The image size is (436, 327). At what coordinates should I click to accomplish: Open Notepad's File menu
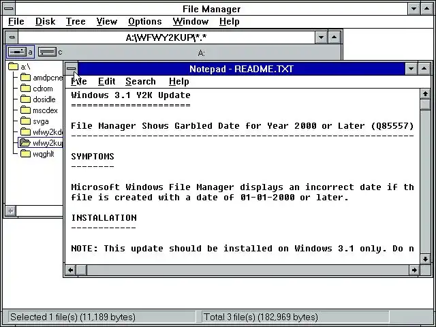click(x=79, y=82)
